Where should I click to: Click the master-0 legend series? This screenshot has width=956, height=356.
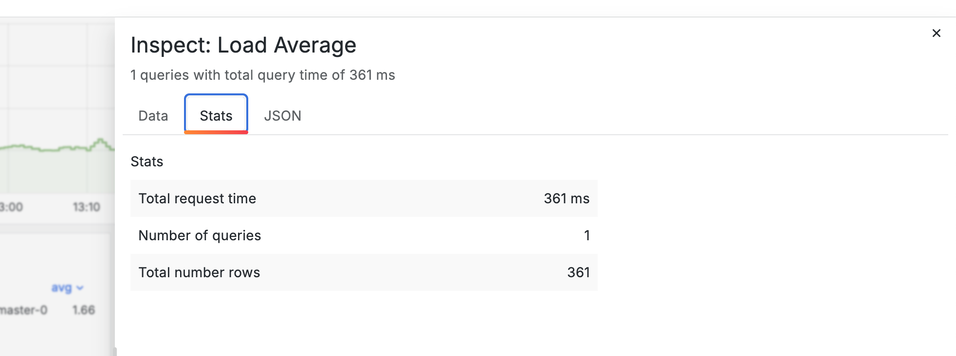(23, 310)
